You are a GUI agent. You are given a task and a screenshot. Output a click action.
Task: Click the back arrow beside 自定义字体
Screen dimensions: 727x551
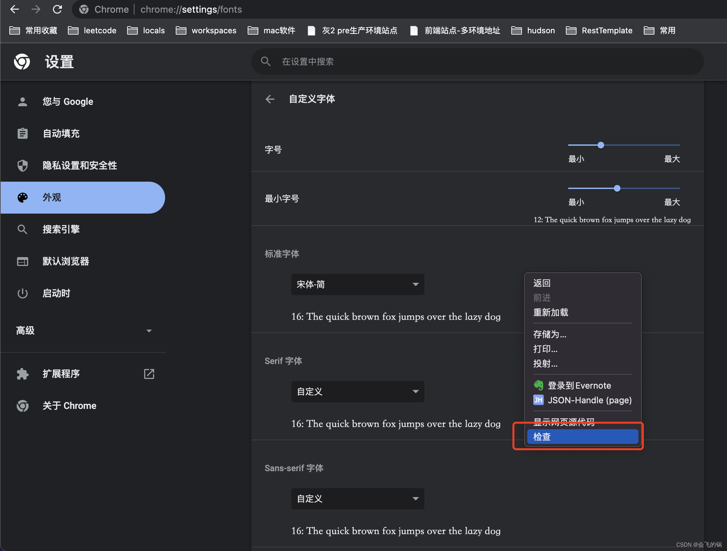(x=270, y=99)
